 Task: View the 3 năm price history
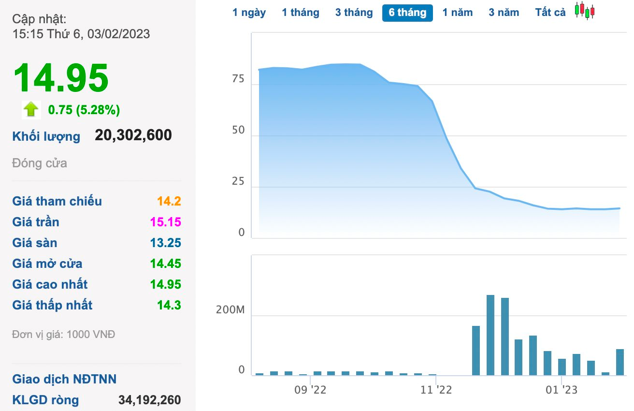504,13
